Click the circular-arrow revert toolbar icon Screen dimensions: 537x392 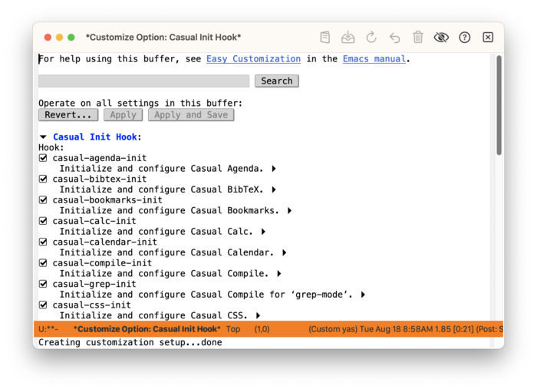(x=371, y=37)
